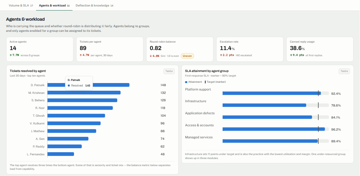This screenshot has height=176, width=360.
Task: Select the T. Ghosh bar
Action: (x=76, y=115)
